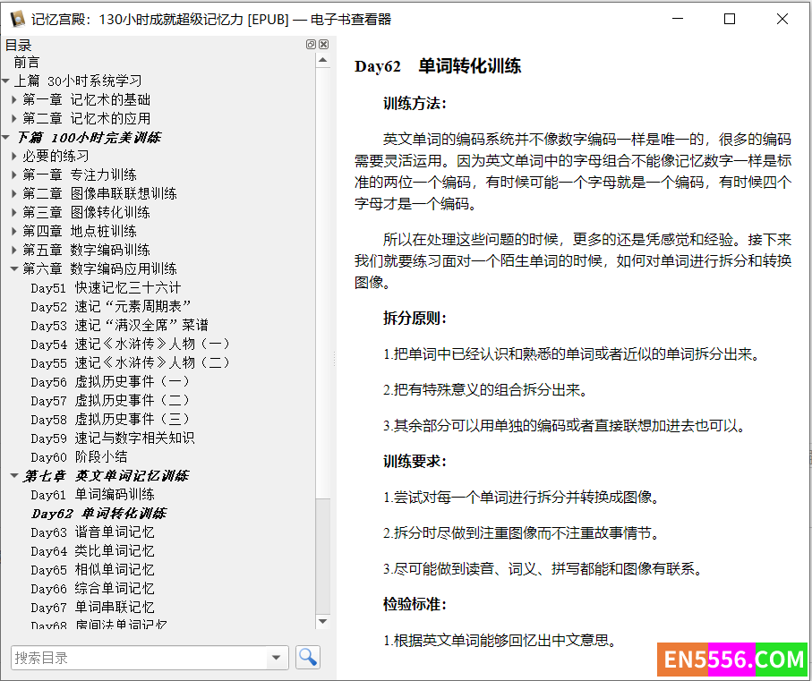Open the 搜索目录 search history dropdown
This screenshot has height=681, width=812.
point(277,658)
